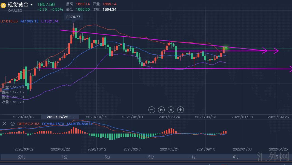Click the gold bars symbol icon
292x165 pixels.
4,5
